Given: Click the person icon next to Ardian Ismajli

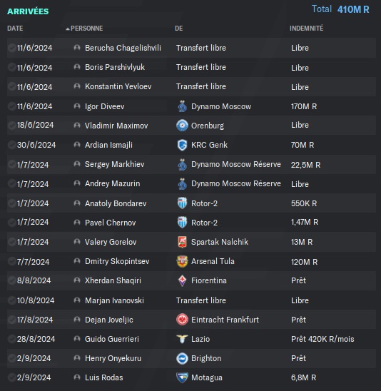Looking at the screenshot, I should 77,145.
